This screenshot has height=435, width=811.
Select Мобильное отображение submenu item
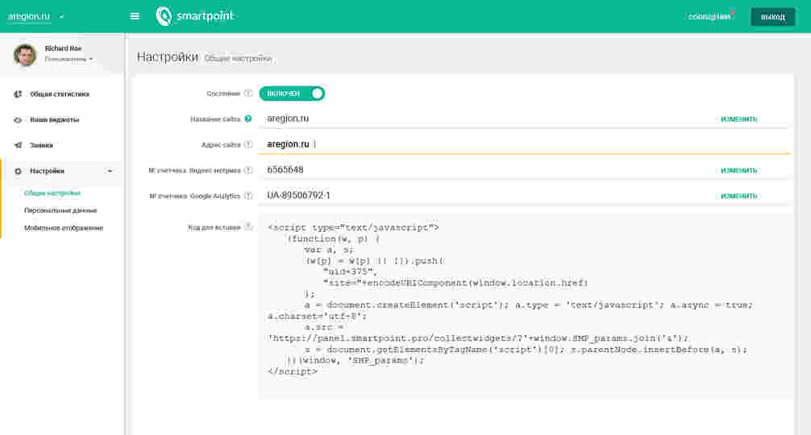[x=64, y=228]
